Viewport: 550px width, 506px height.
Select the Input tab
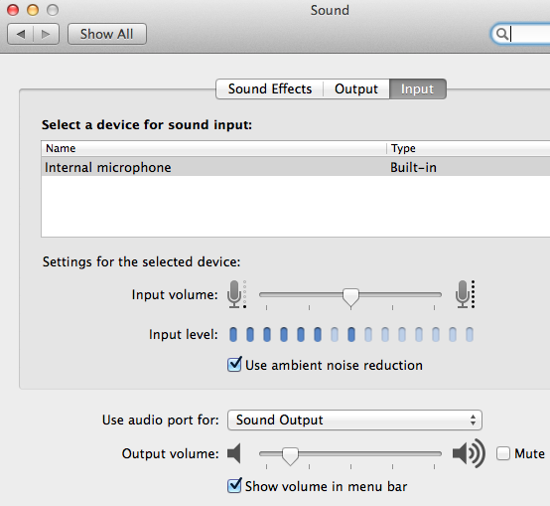(417, 88)
